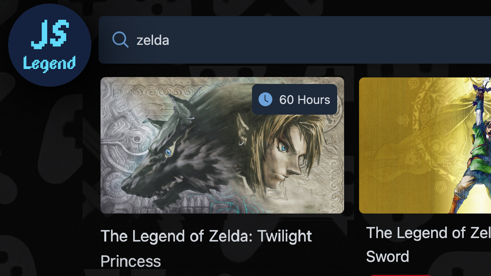Click the pixel-art 'JS' letters in logo

point(50,34)
